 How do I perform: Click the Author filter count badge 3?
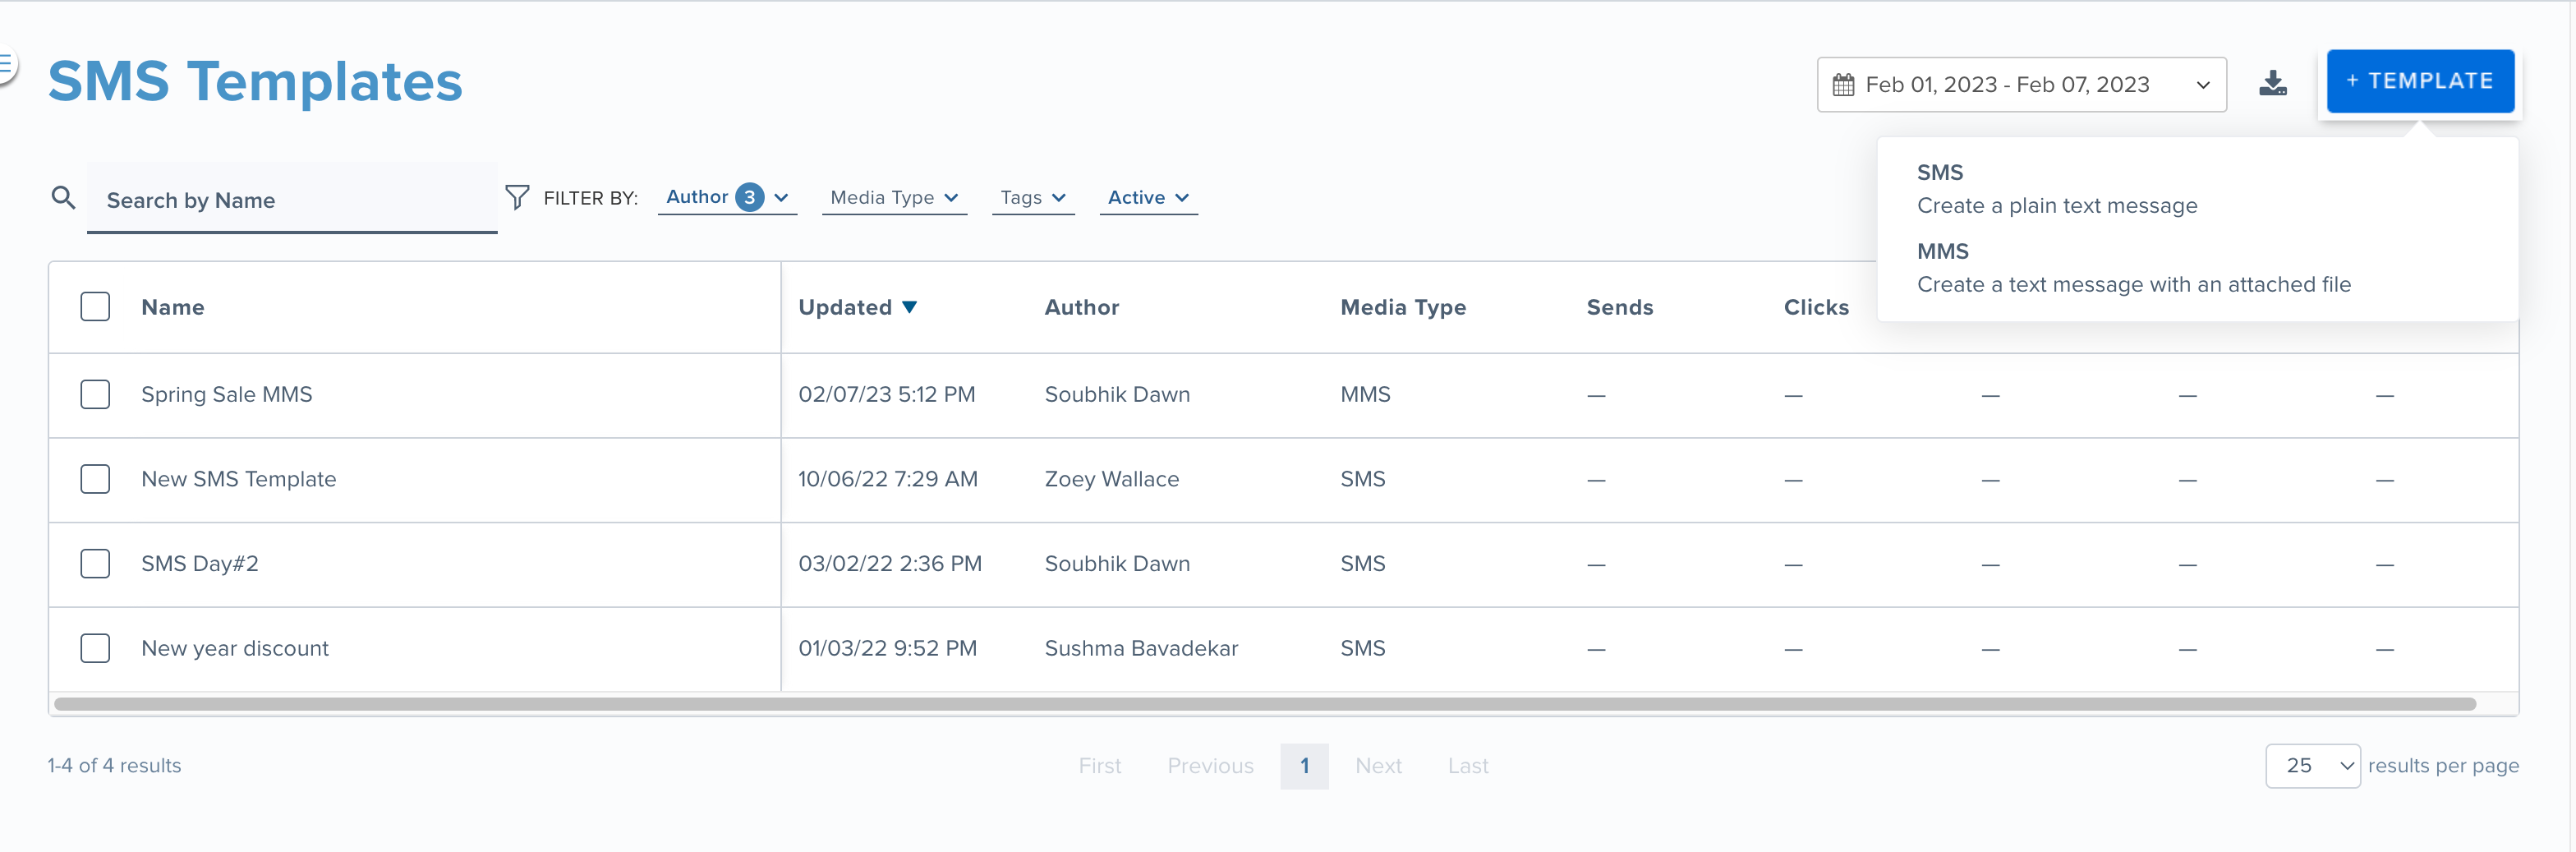(749, 197)
